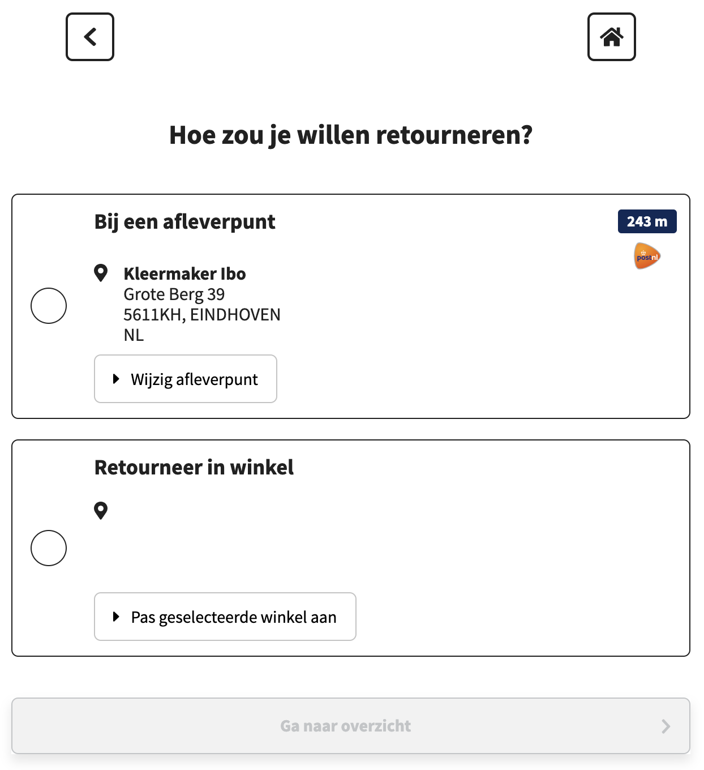Click the Kleermaker Ibo location name
The image size is (704, 770).
pos(184,273)
